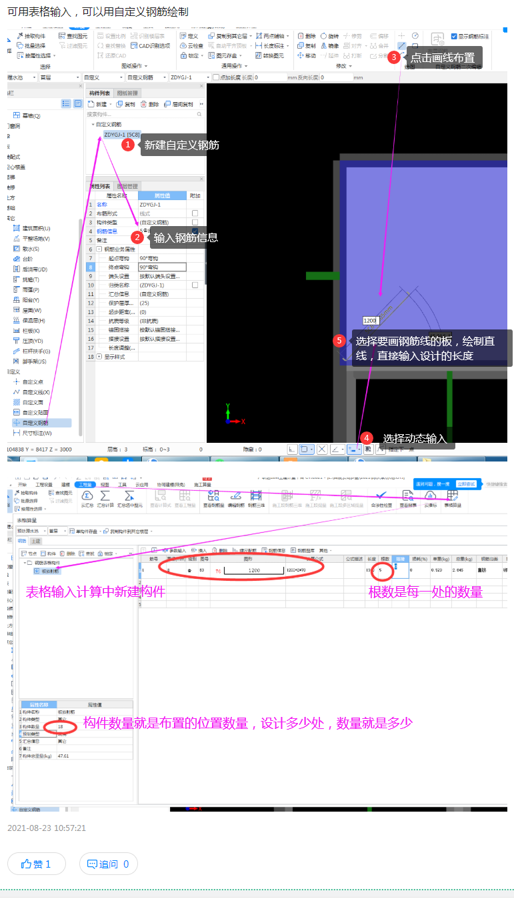Click 合法性检查 checkmark icon

pos(381,498)
